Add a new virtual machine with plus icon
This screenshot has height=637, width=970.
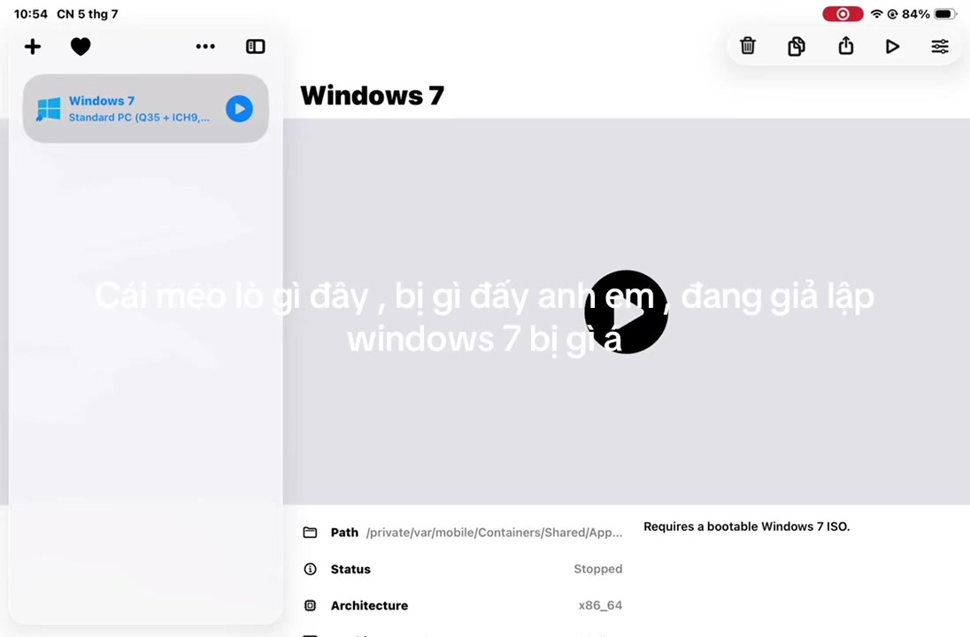(x=33, y=46)
